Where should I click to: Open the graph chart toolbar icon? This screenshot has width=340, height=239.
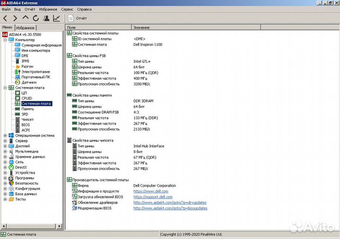click(x=56, y=18)
